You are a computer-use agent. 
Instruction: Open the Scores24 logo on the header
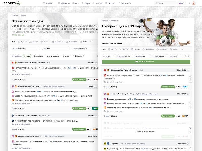pos(12,3)
